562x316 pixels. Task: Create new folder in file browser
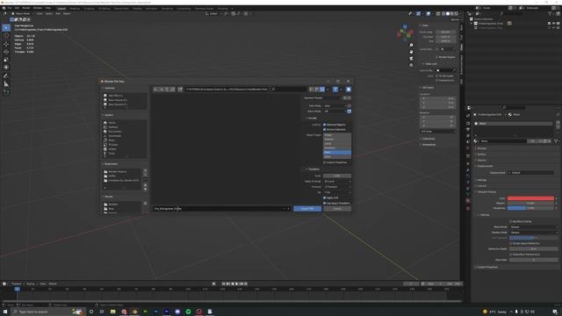click(180, 90)
